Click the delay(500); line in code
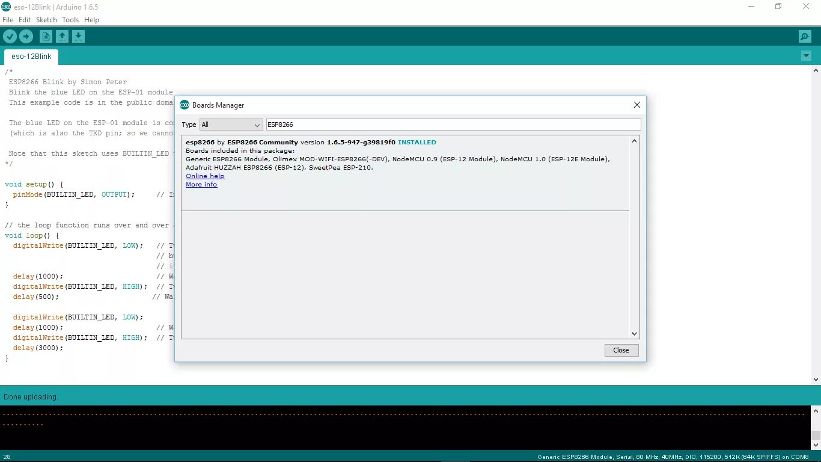Screen dimensions: 821x462 [36, 297]
